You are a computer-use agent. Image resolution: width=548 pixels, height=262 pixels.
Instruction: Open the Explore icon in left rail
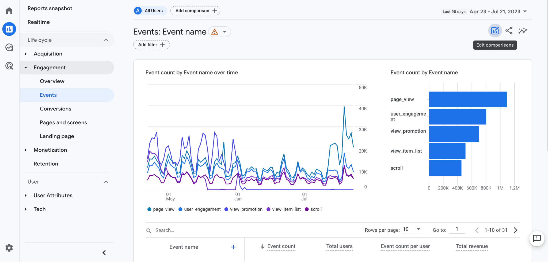9,47
